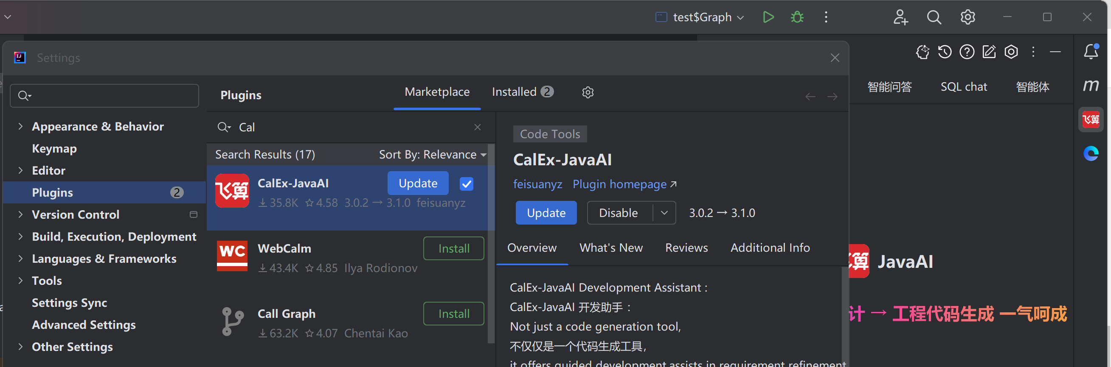Uncheck the CalEx-JavaAI enabled checkbox
Image resolution: width=1111 pixels, height=367 pixels.
(x=467, y=184)
